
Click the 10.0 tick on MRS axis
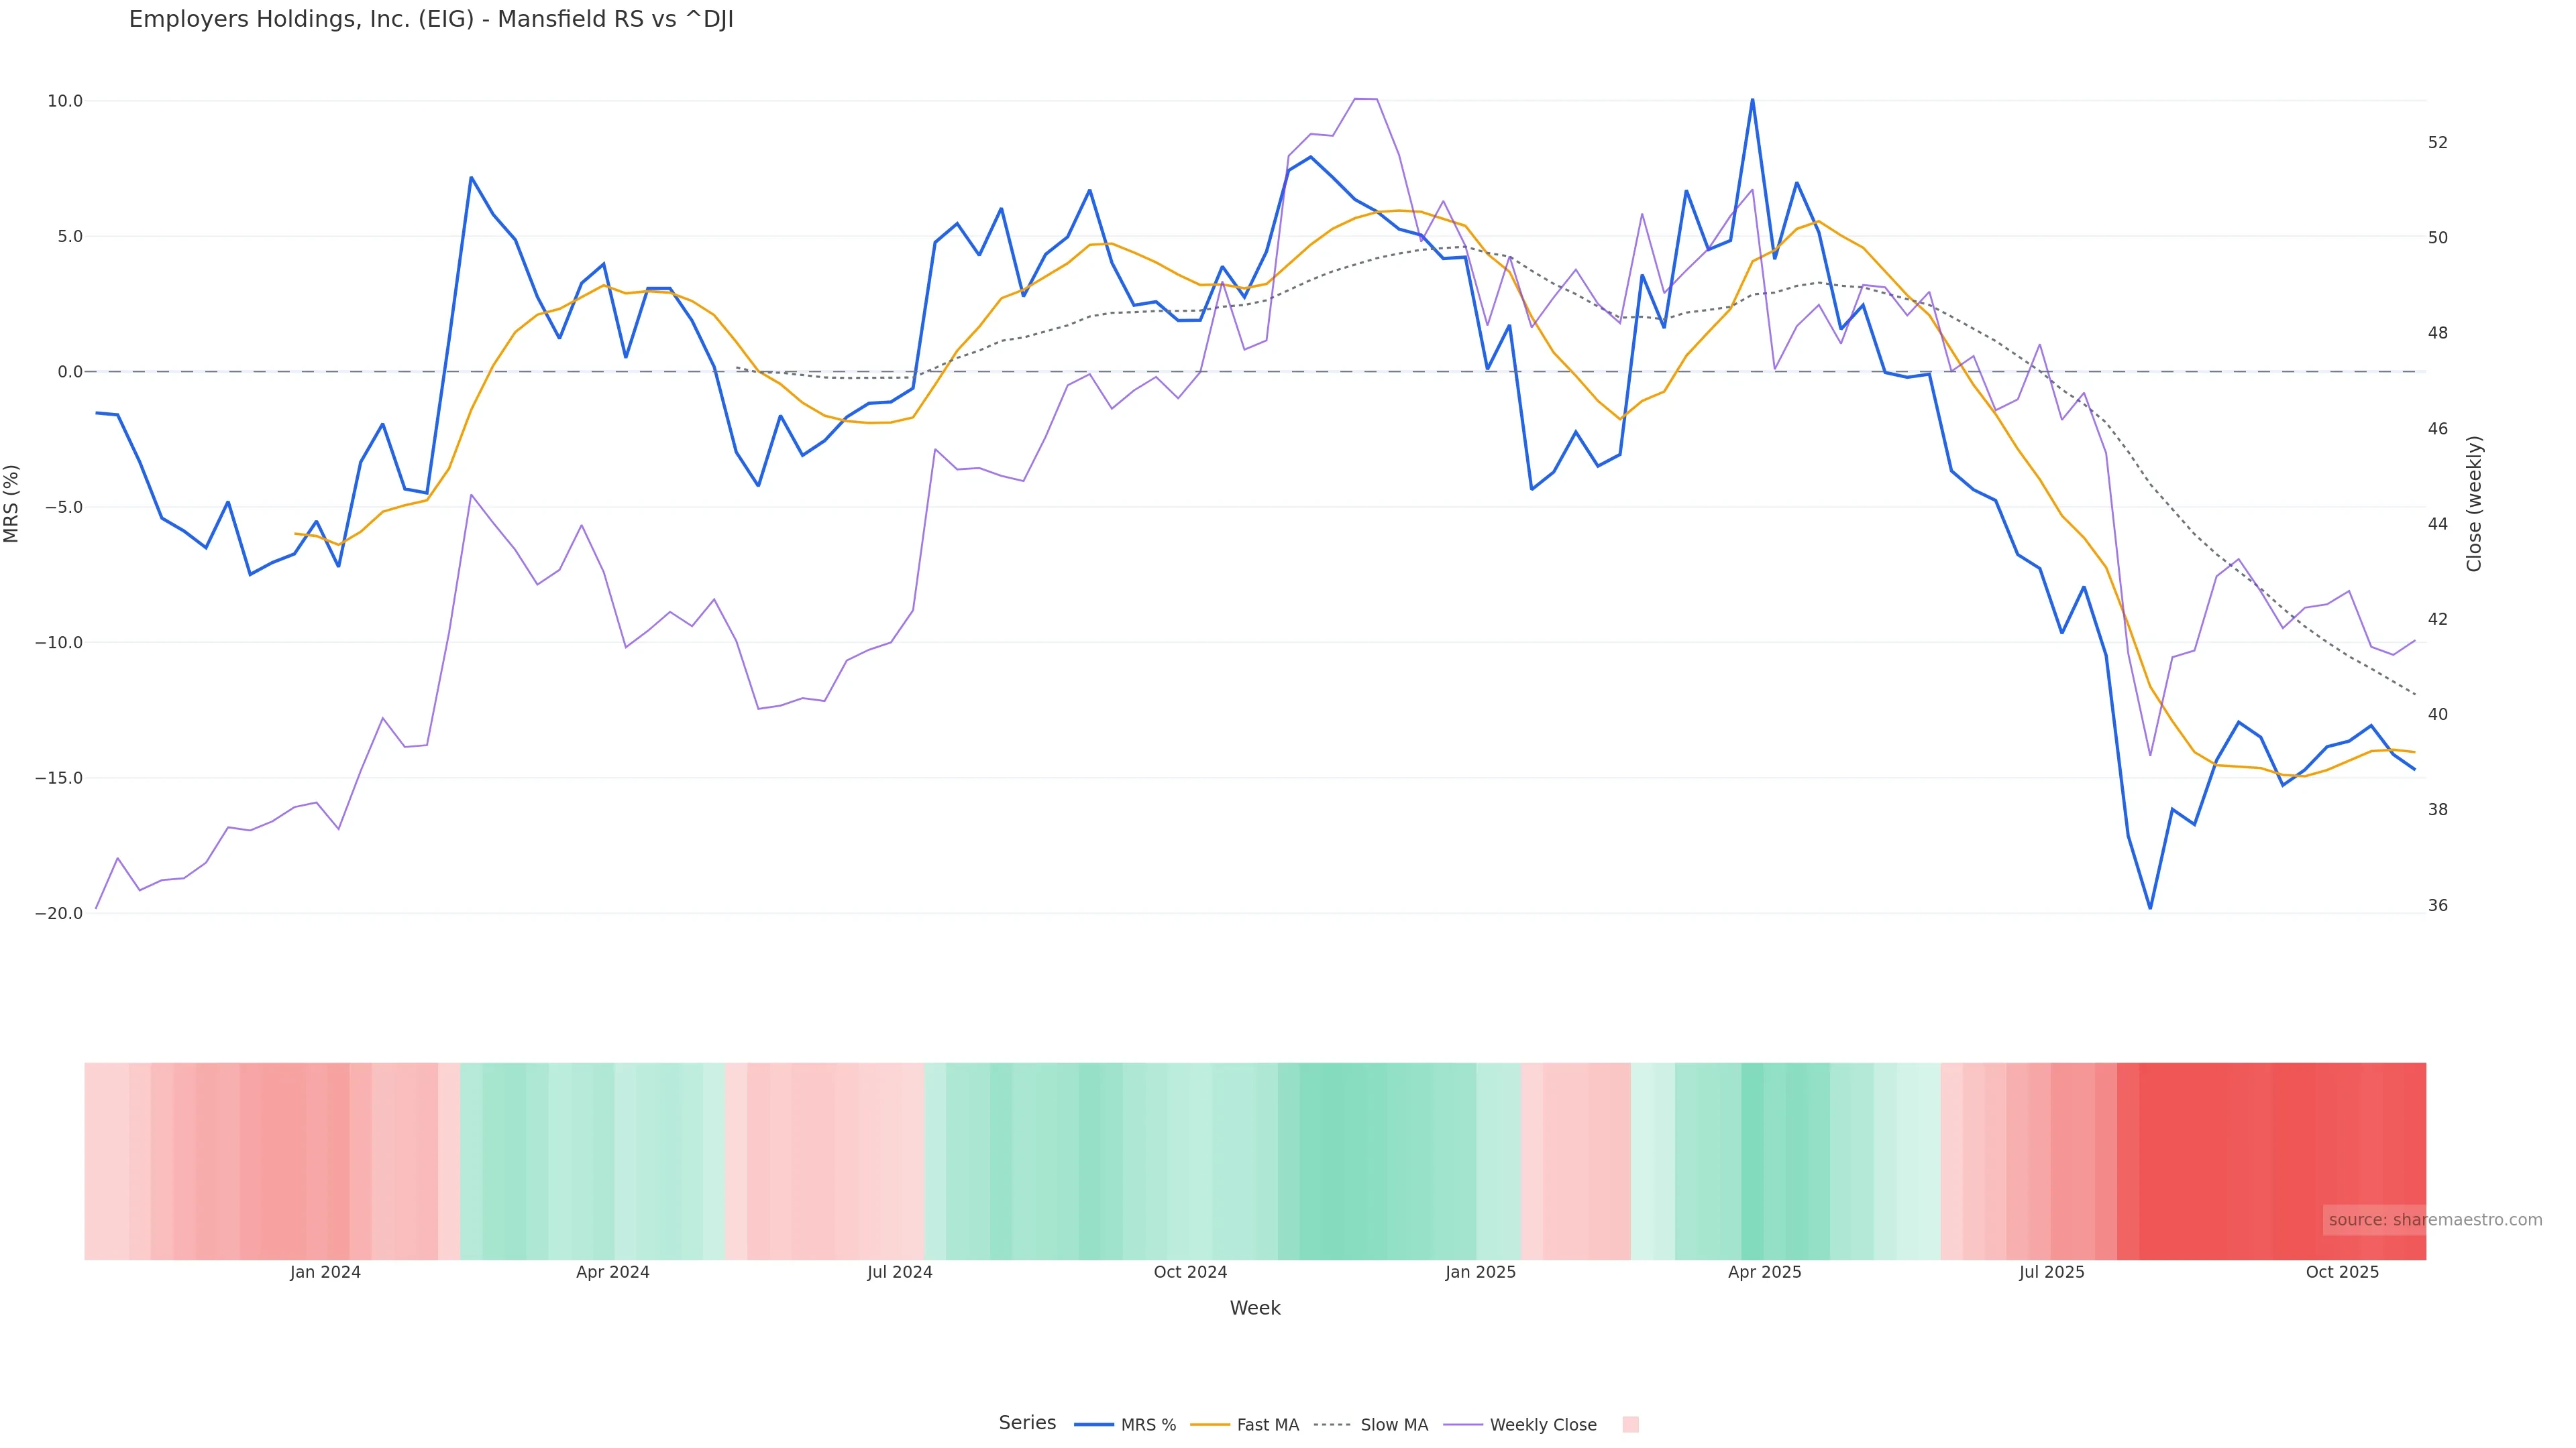(x=65, y=101)
